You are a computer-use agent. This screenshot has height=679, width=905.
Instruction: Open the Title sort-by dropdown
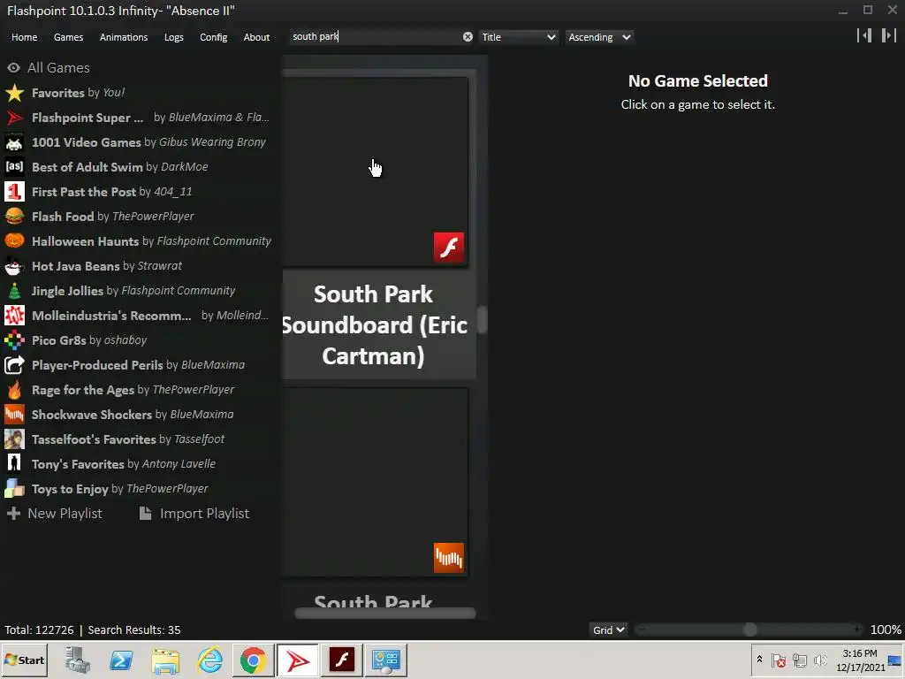518,37
